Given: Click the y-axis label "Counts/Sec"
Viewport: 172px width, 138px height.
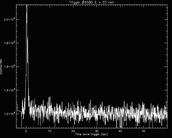Looking at the screenshot, I should coord(1,67).
